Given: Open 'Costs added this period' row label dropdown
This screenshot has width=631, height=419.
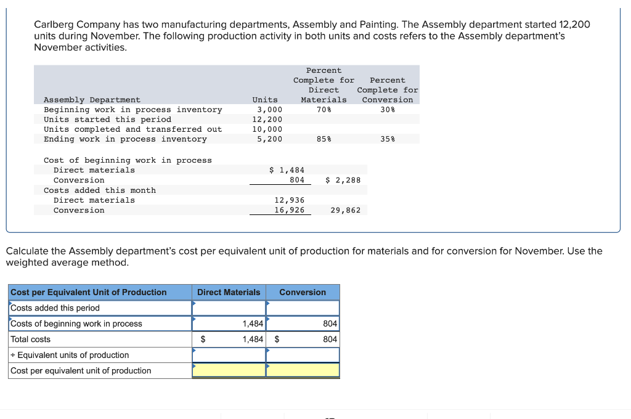Looking at the screenshot, I should click(100, 308).
